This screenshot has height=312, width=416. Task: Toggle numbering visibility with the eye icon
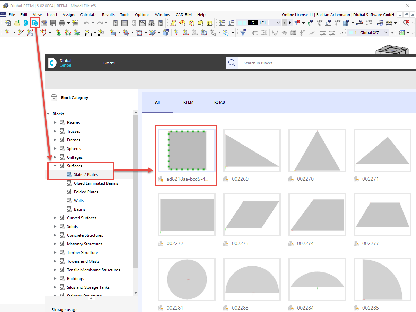click(x=310, y=23)
